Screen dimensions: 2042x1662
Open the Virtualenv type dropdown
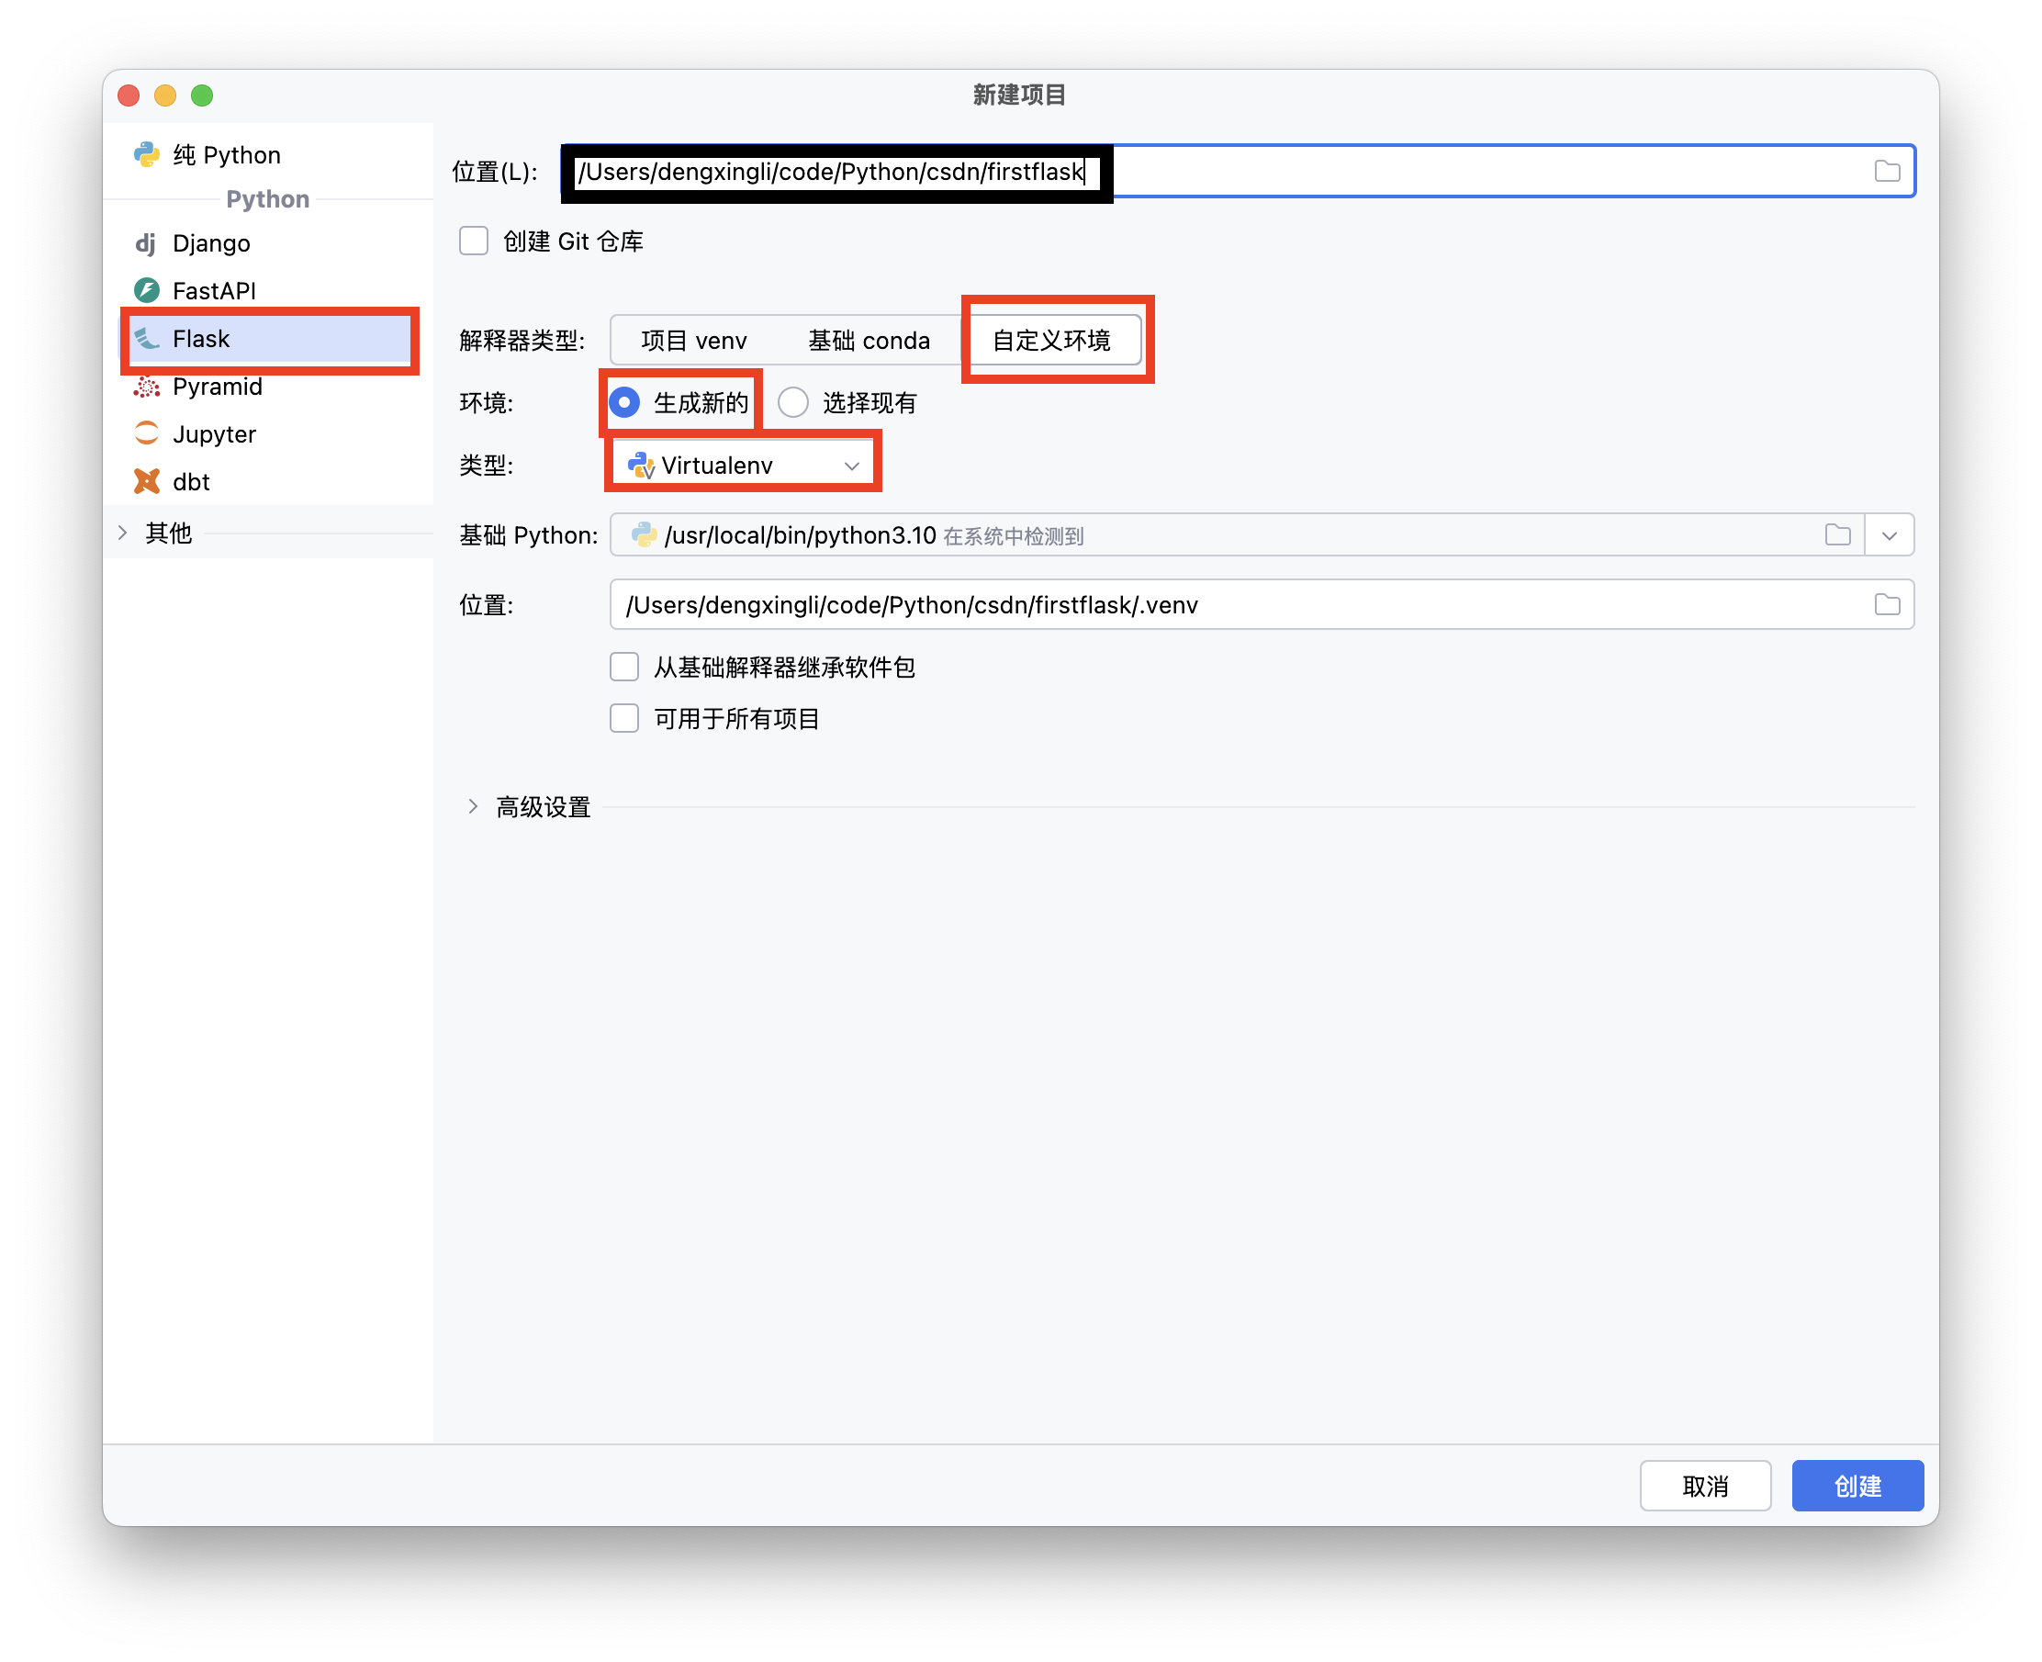743,466
